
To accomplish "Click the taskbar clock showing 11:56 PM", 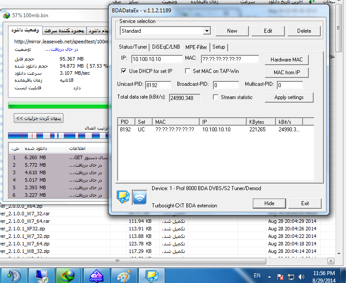I will click(x=324, y=277).
